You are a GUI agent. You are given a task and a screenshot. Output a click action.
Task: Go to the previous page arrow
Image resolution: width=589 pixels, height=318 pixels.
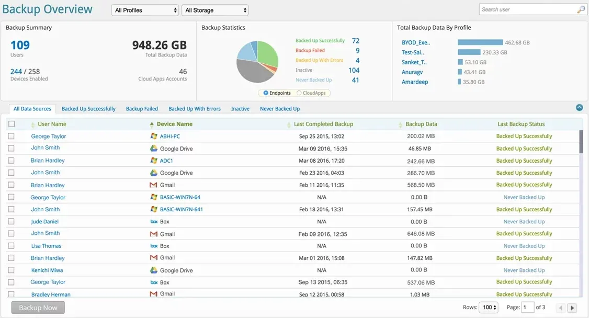click(560, 308)
